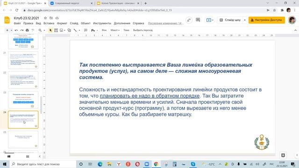This screenshot has height=168, width=299.
Task: Switch to the Копия Презентация browser tab
Action: [118, 3]
